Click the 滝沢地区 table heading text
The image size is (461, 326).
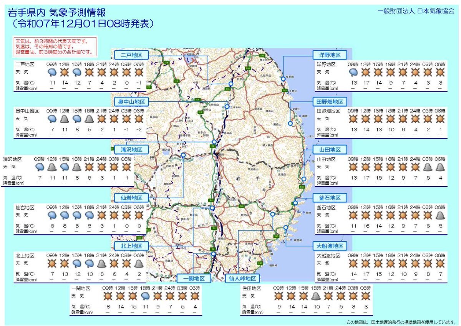tap(13, 159)
